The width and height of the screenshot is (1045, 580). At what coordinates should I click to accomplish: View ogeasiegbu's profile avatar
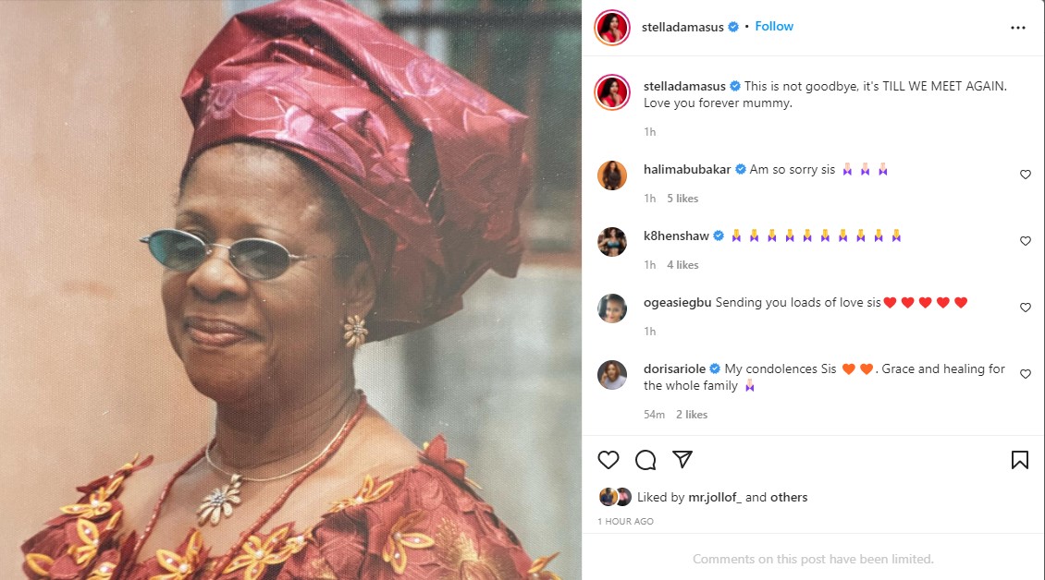point(612,308)
